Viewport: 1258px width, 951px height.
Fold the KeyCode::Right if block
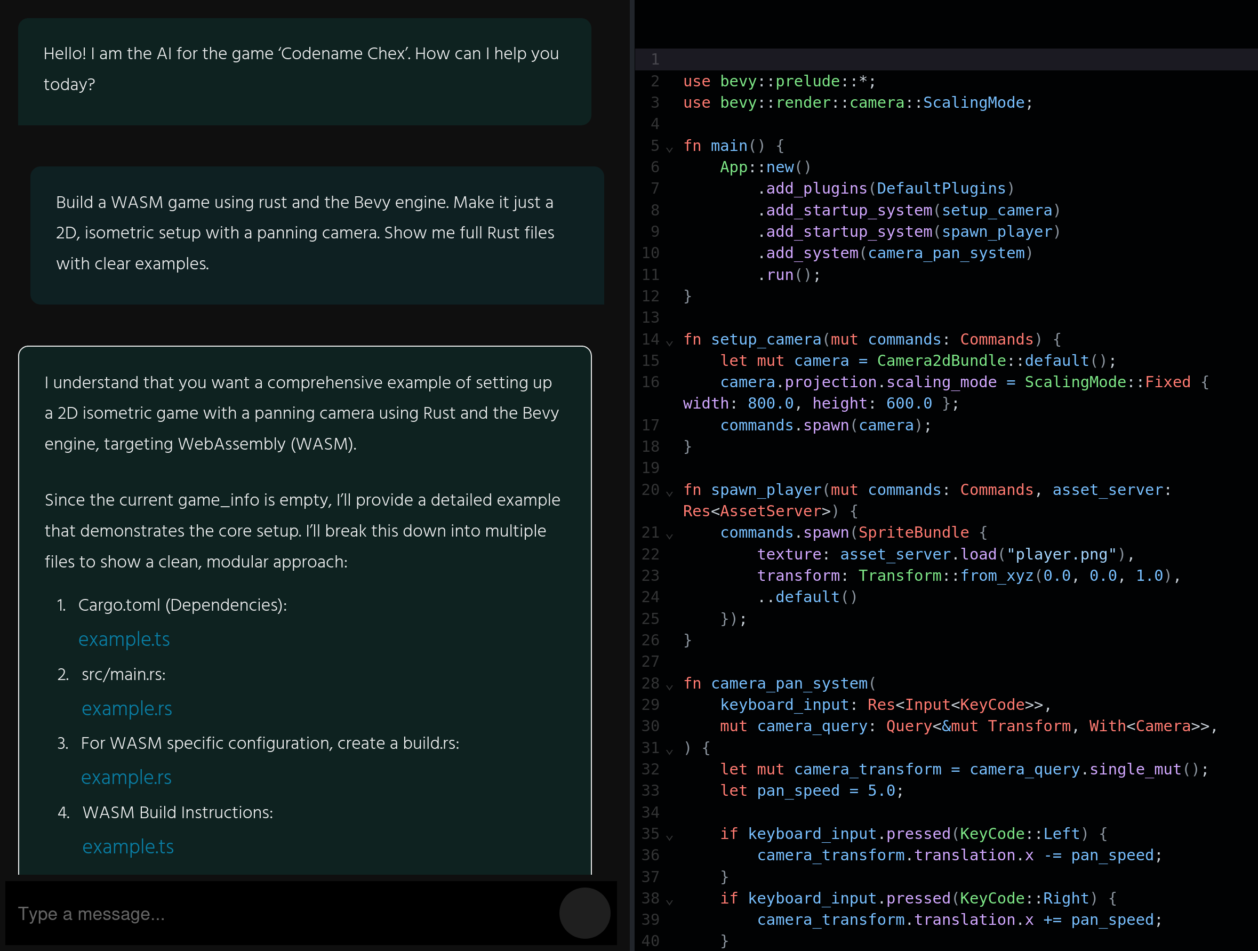pyautogui.click(x=669, y=901)
